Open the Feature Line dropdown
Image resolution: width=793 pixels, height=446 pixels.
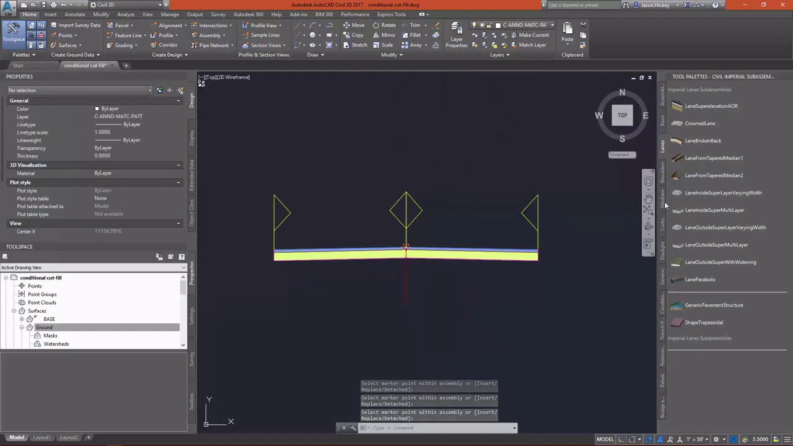[126, 35]
